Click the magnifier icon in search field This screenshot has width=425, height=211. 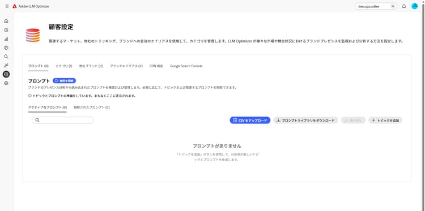pos(37,120)
